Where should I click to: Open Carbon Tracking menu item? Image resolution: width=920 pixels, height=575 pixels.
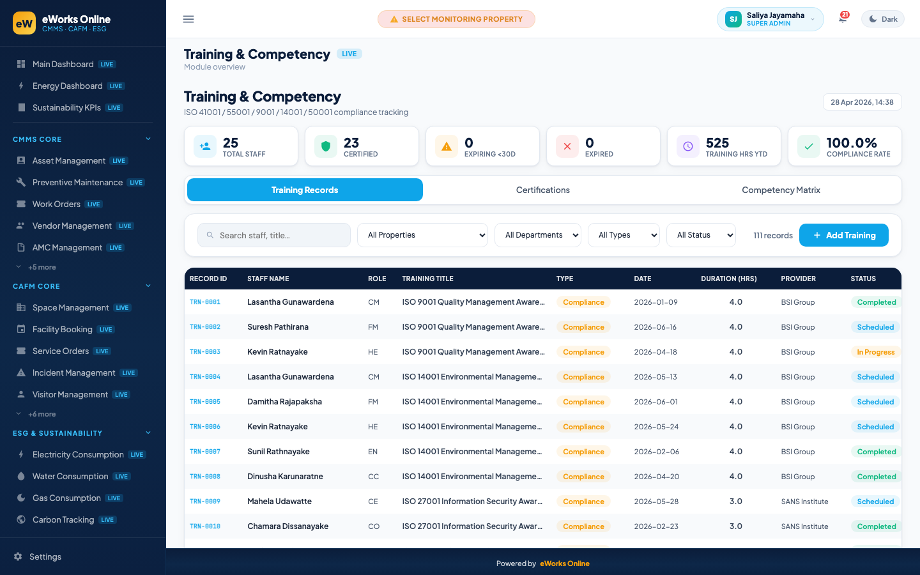[x=82, y=519]
